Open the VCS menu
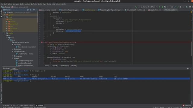Screen dimensions: 193x108 (x=53, y=4)
